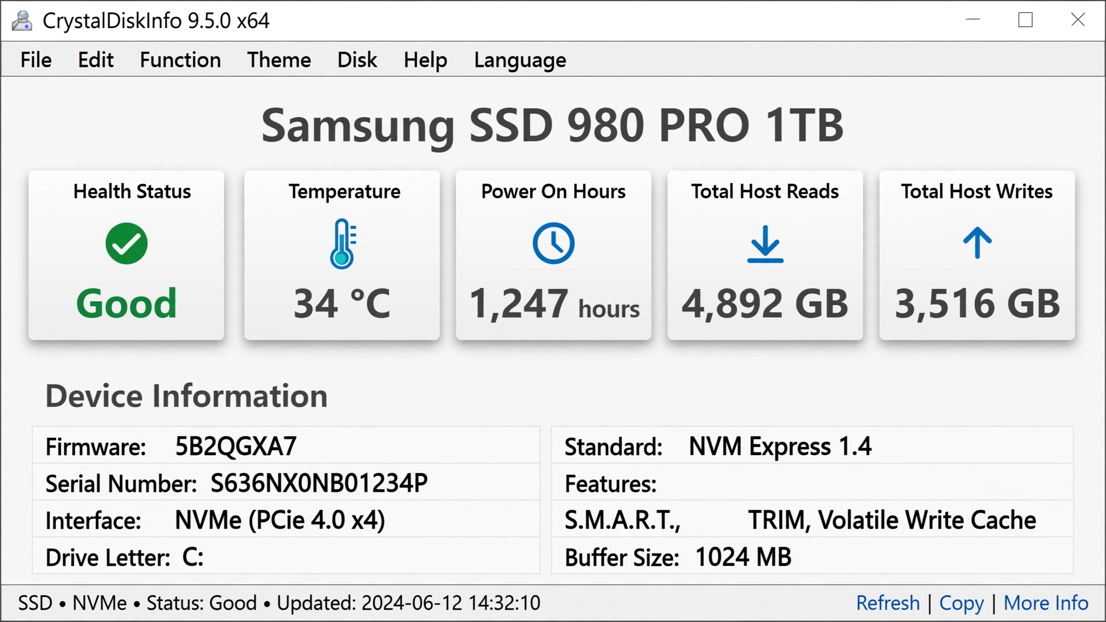The height and width of the screenshot is (622, 1106).
Task: Open the Disk menu
Action: click(x=357, y=59)
